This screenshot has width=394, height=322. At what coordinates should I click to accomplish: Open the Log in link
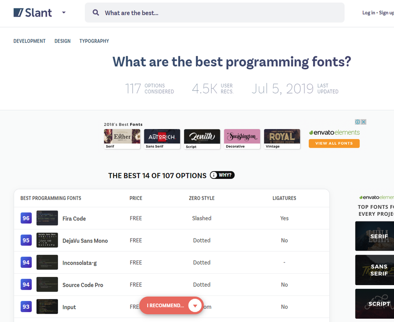coord(369,13)
